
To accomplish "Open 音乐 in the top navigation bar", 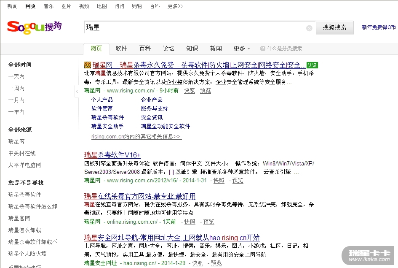I will click(x=48, y=6).
